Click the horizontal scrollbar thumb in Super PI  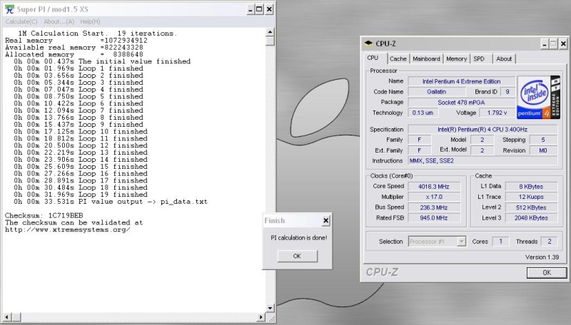point(16,317)
